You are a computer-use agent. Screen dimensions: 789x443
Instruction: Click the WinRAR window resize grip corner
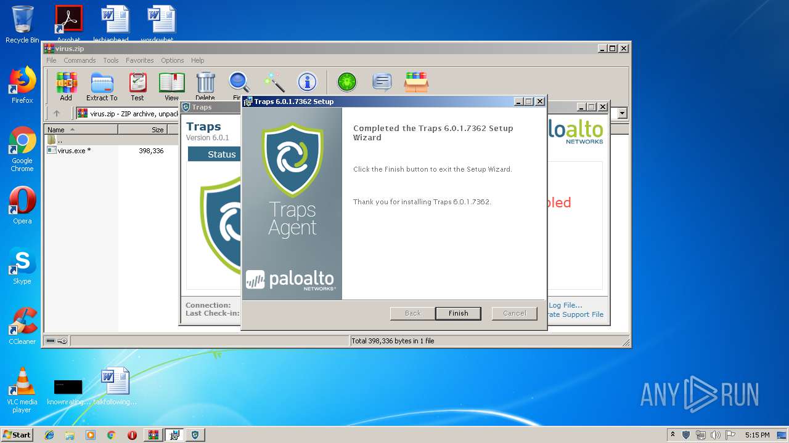(626, 342)
